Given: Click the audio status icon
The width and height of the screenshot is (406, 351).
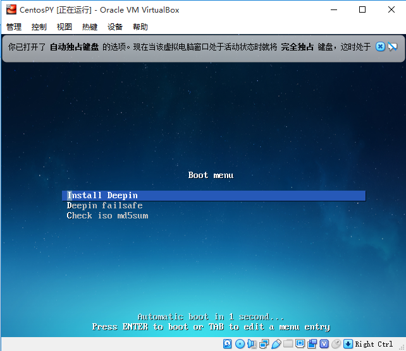Looking at the screenshot, I should (x=252, y=344).
